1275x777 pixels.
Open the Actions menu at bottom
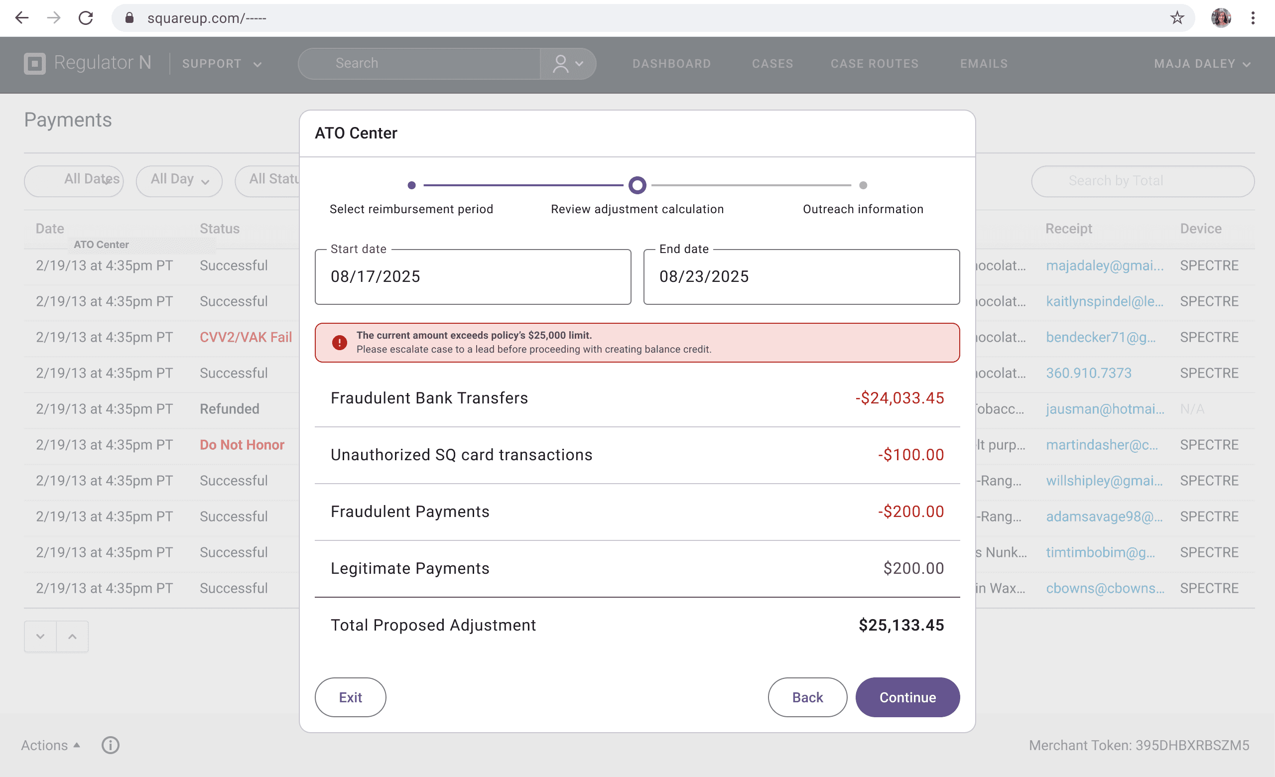[50, 745]
